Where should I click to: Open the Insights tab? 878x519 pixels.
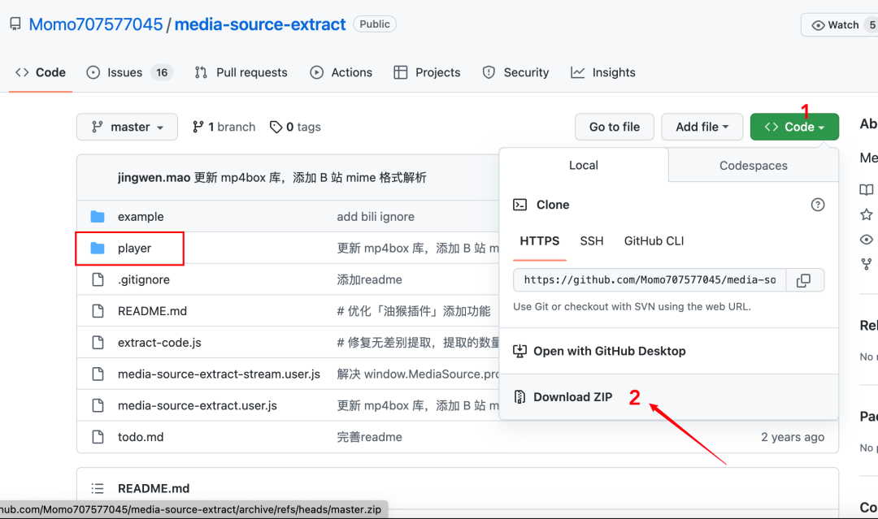(x=603, y=72)
